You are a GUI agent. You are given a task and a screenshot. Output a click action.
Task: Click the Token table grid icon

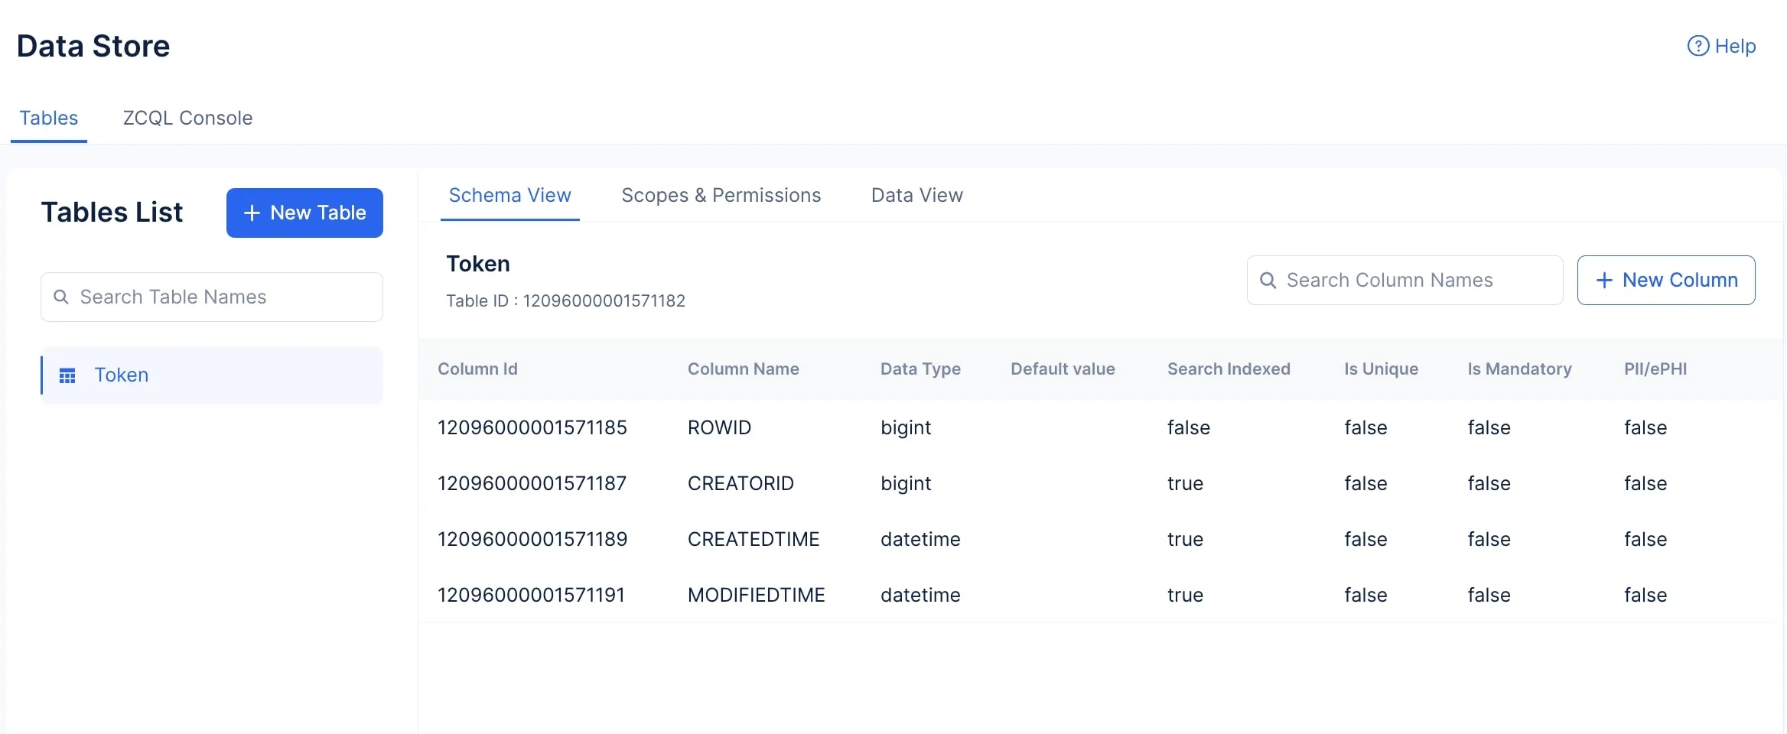(x=67, y=375)
